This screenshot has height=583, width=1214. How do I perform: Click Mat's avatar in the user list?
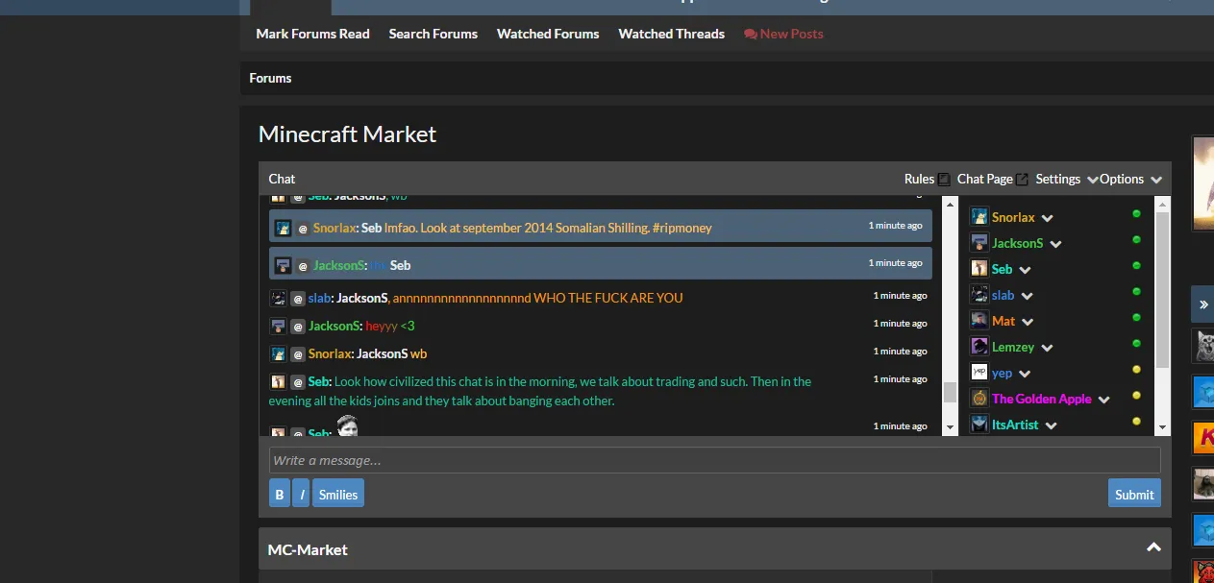pyautogui.click(x=979, y=321)
